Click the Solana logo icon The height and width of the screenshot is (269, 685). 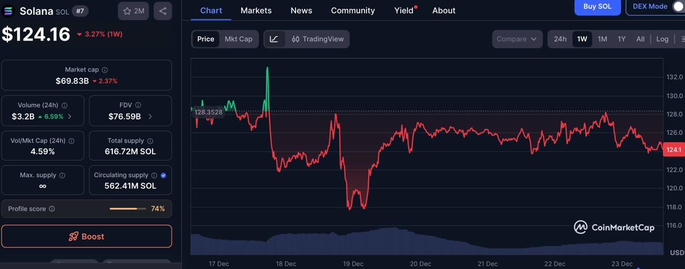tap(9, 11)
